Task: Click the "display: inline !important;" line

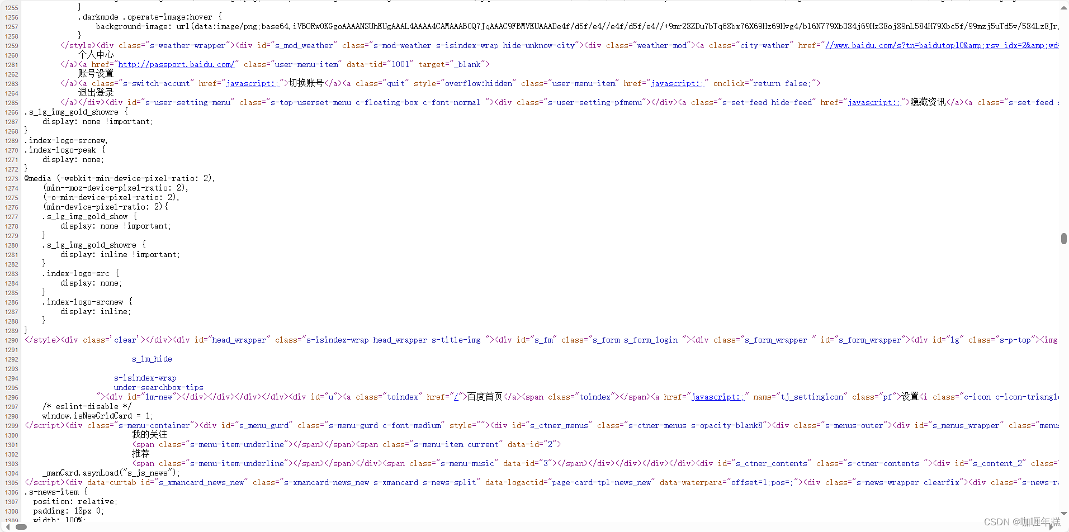Action: (120, 254)
